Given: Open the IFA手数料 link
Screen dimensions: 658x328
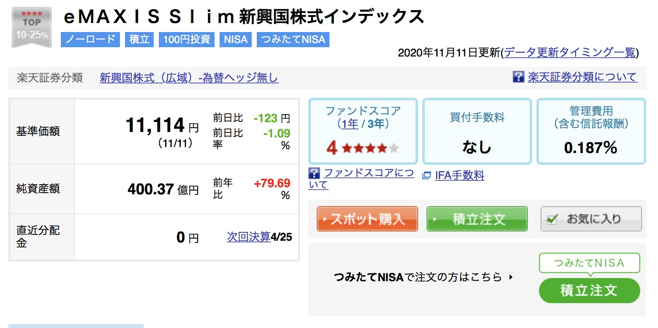Looking at the screenshot, I should [460, 175].
